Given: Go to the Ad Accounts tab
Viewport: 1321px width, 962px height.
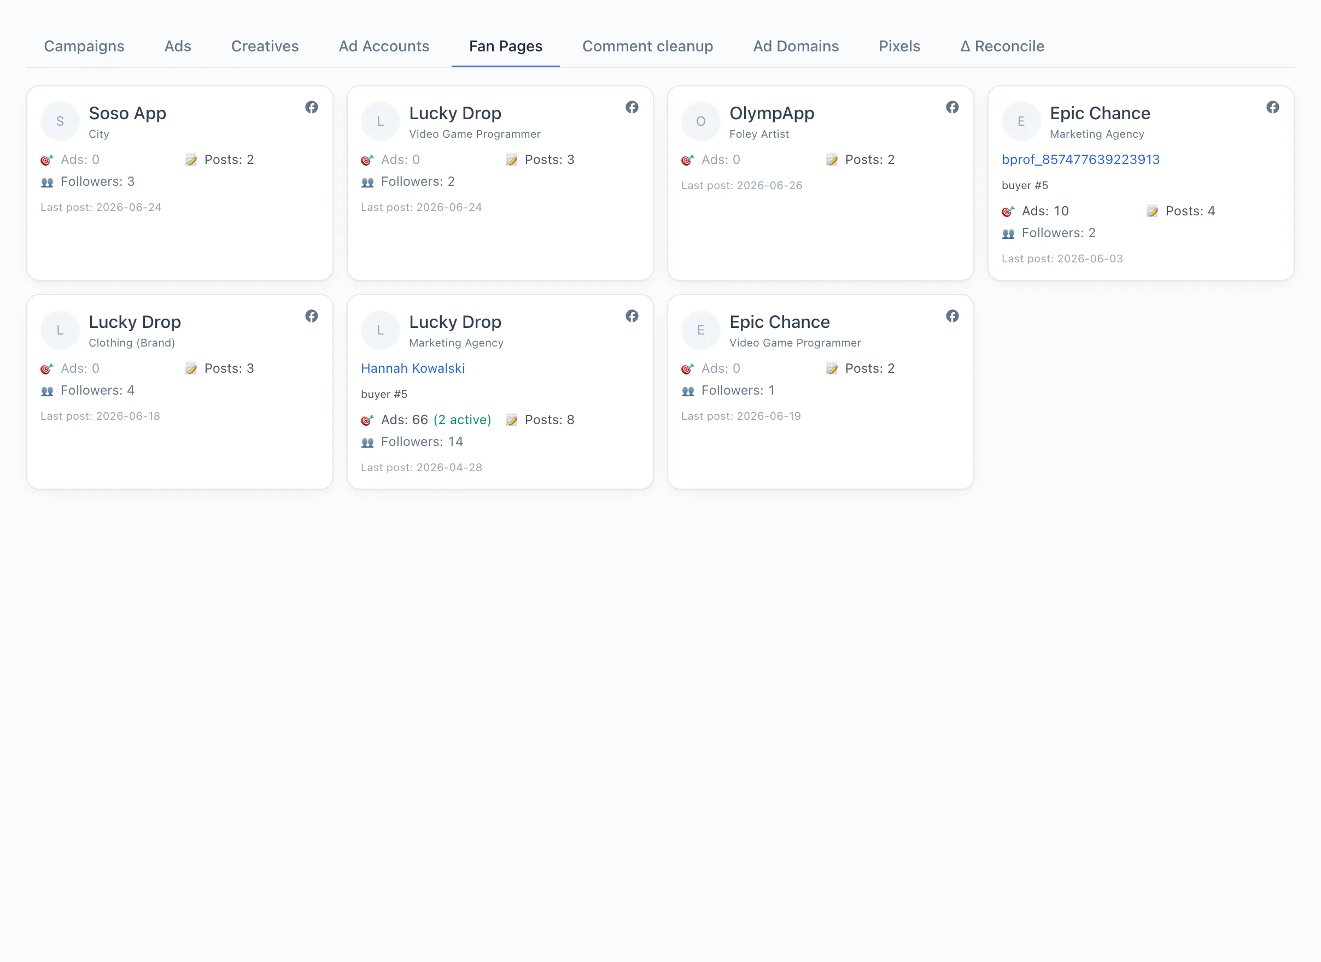Looking at the screenshot, I should point(384,46).
